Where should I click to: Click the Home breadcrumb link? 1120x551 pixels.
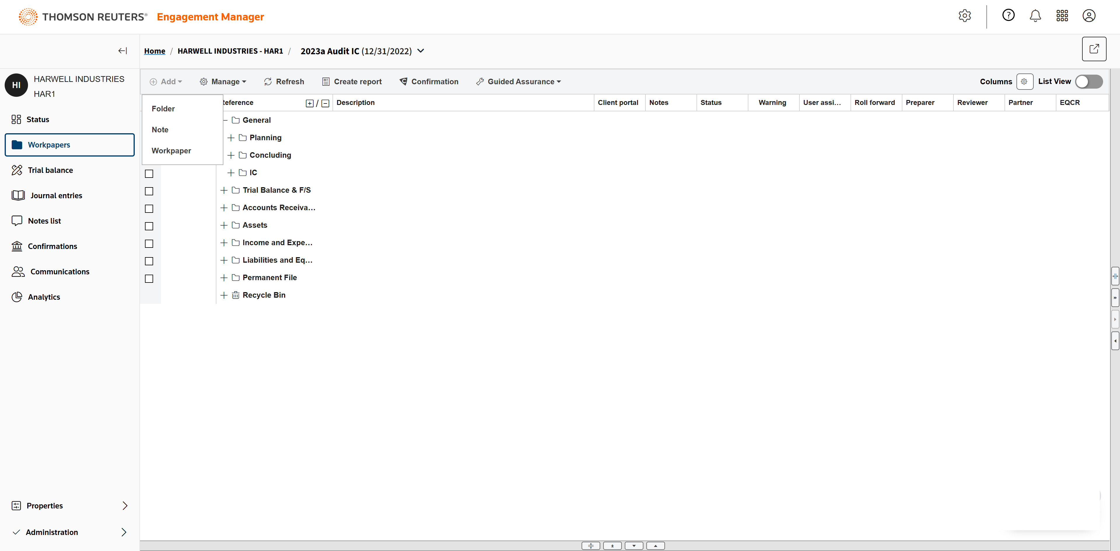(x=154, y=51)
